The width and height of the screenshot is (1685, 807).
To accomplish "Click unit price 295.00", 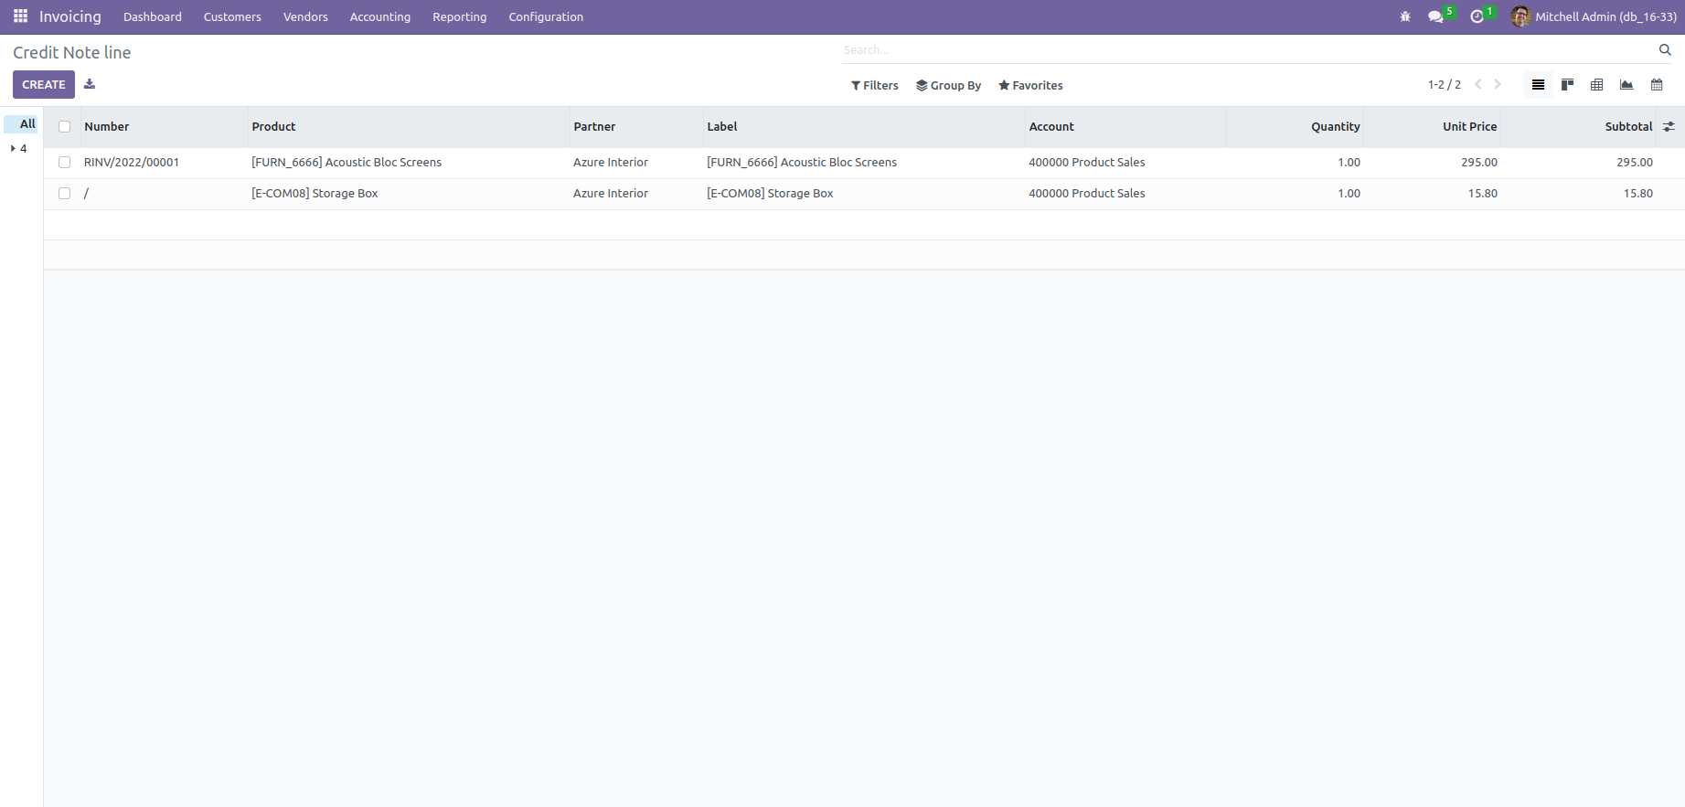I will click(x=1479, y=163).
